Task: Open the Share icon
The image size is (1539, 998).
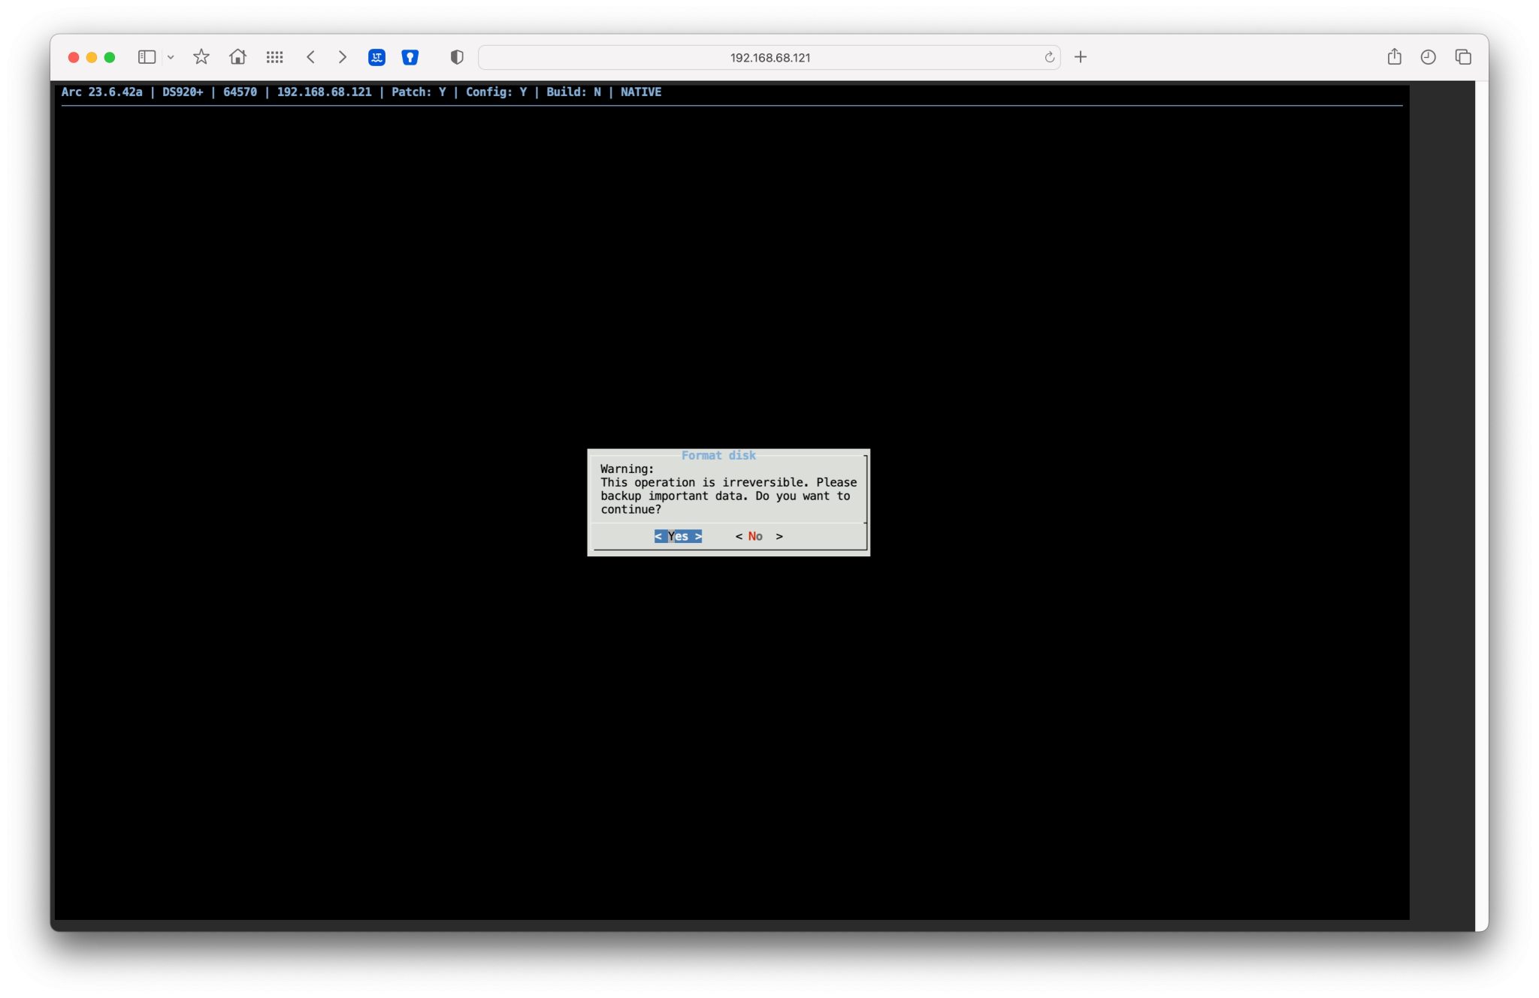Action: (1395, 56)
